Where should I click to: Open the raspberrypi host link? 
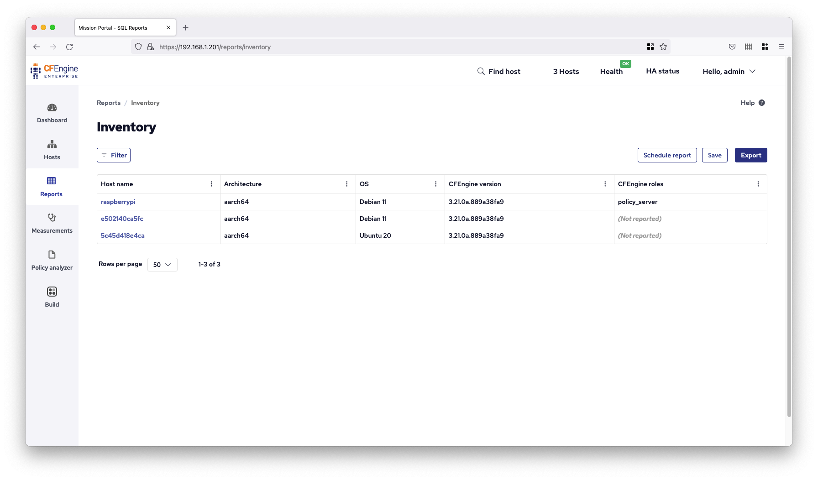tap(118, 202)
